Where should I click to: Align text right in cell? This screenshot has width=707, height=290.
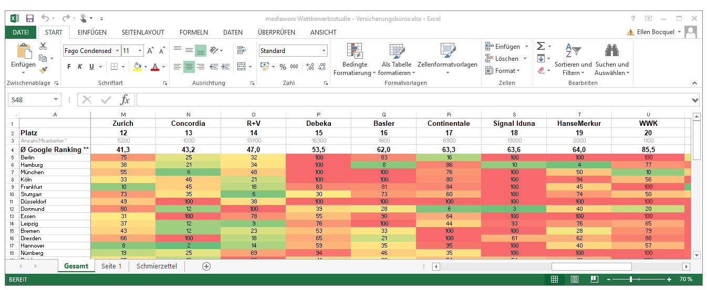tap(201, 67)
